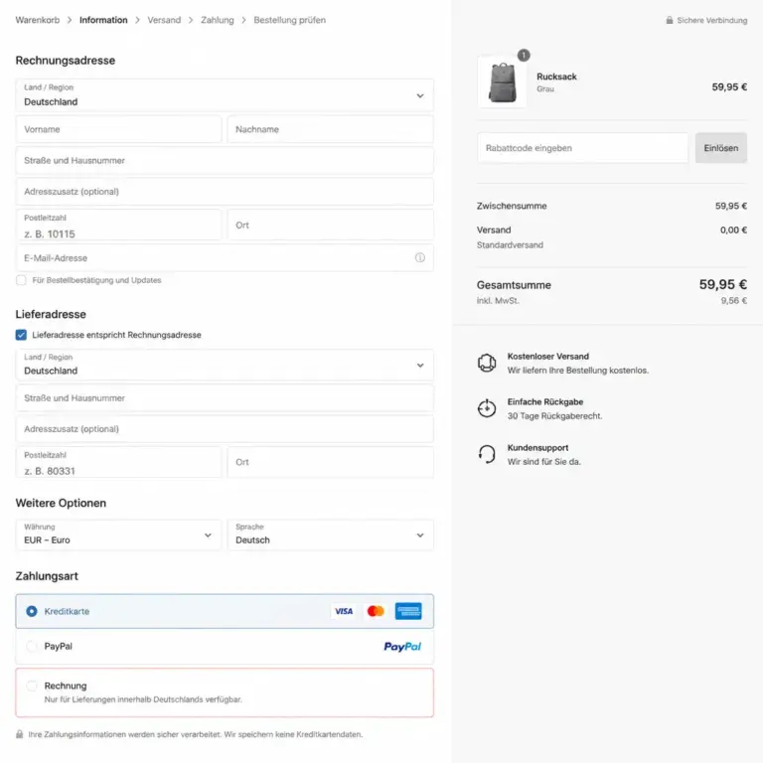Select the PayPal radio button

coord(32,646)
